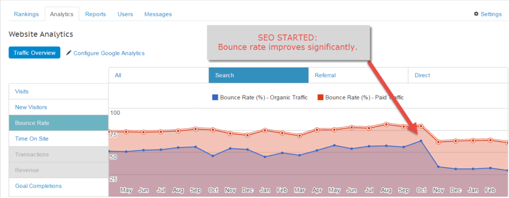This screenshot has height=198, width=509.
Task: Open the Reports tab
Action: (95, 14)
